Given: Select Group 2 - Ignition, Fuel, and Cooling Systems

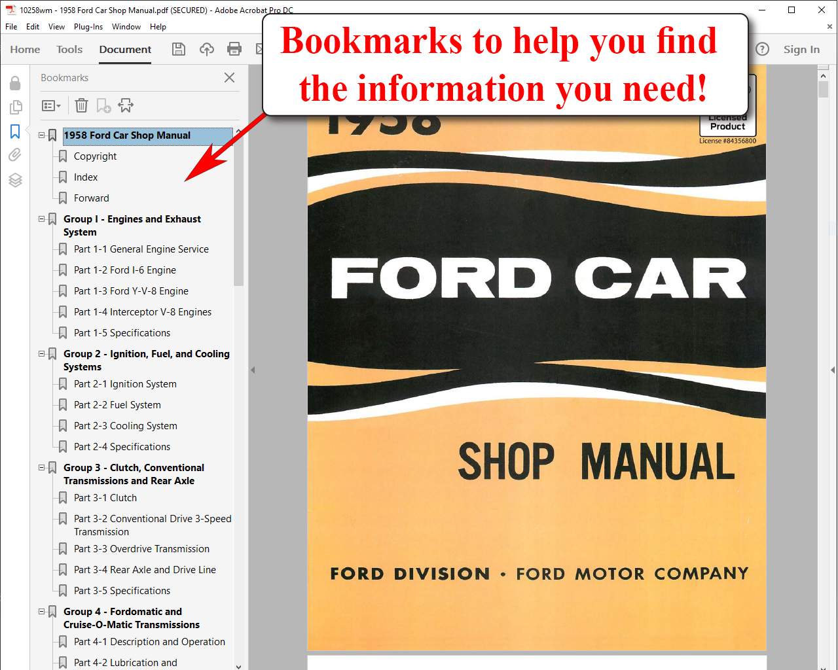Looking at the screenshot, I should pyautogui.click(x=147, y=361).
